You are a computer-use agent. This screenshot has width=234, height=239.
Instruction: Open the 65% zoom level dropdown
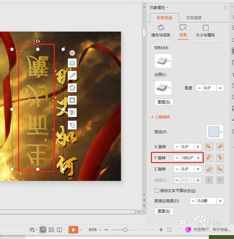pyautogui.click(x=95, y=230)
